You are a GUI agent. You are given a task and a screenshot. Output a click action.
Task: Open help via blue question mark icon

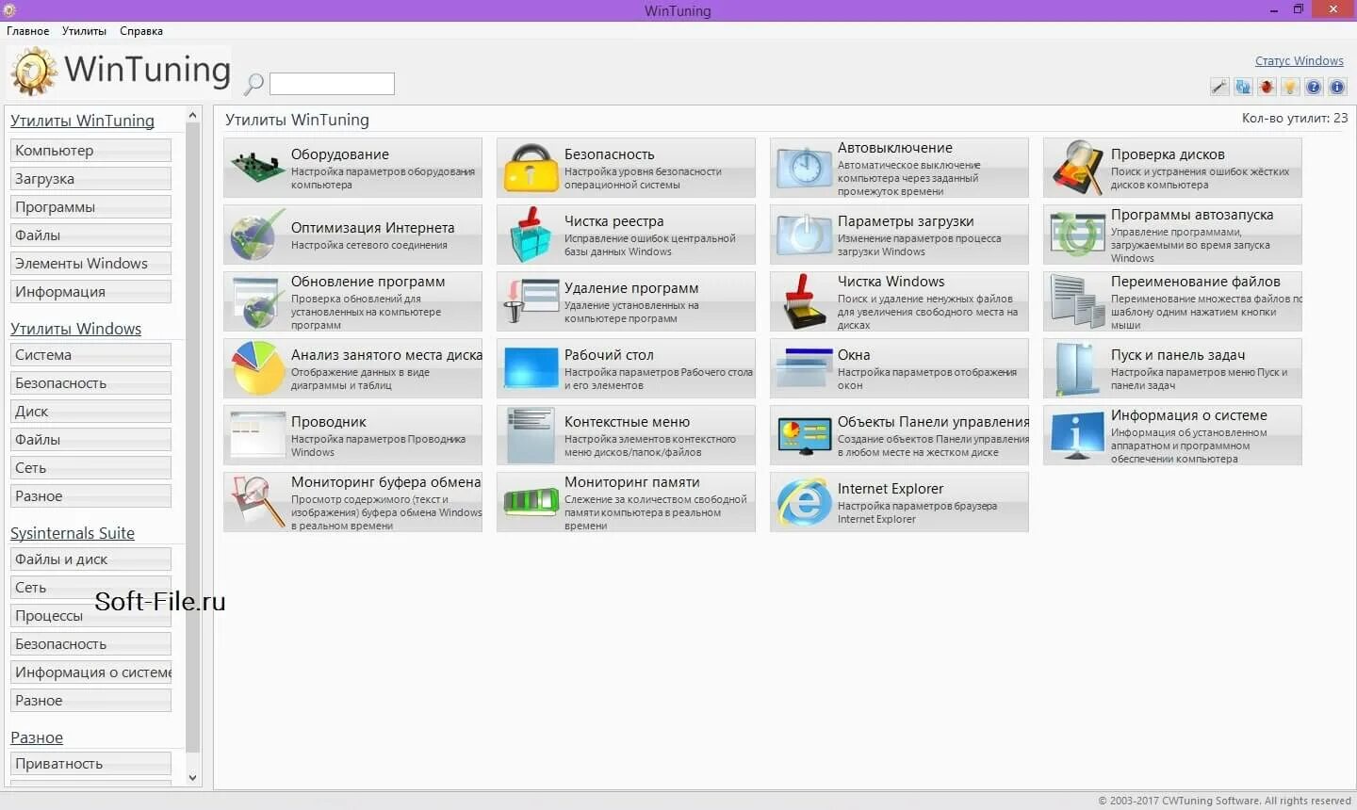(1314, 87)
